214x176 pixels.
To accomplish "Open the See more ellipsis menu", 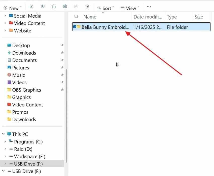I will point(149,7).
